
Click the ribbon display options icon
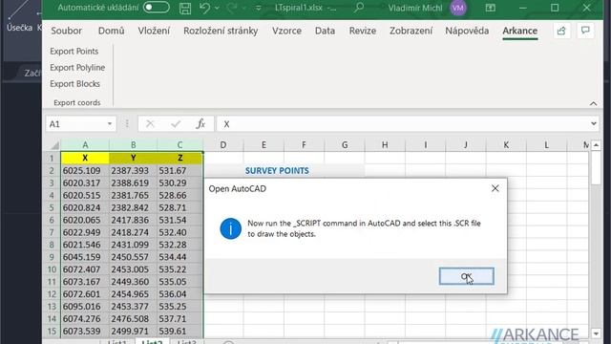pyautogui.click(x=490, y=8)
